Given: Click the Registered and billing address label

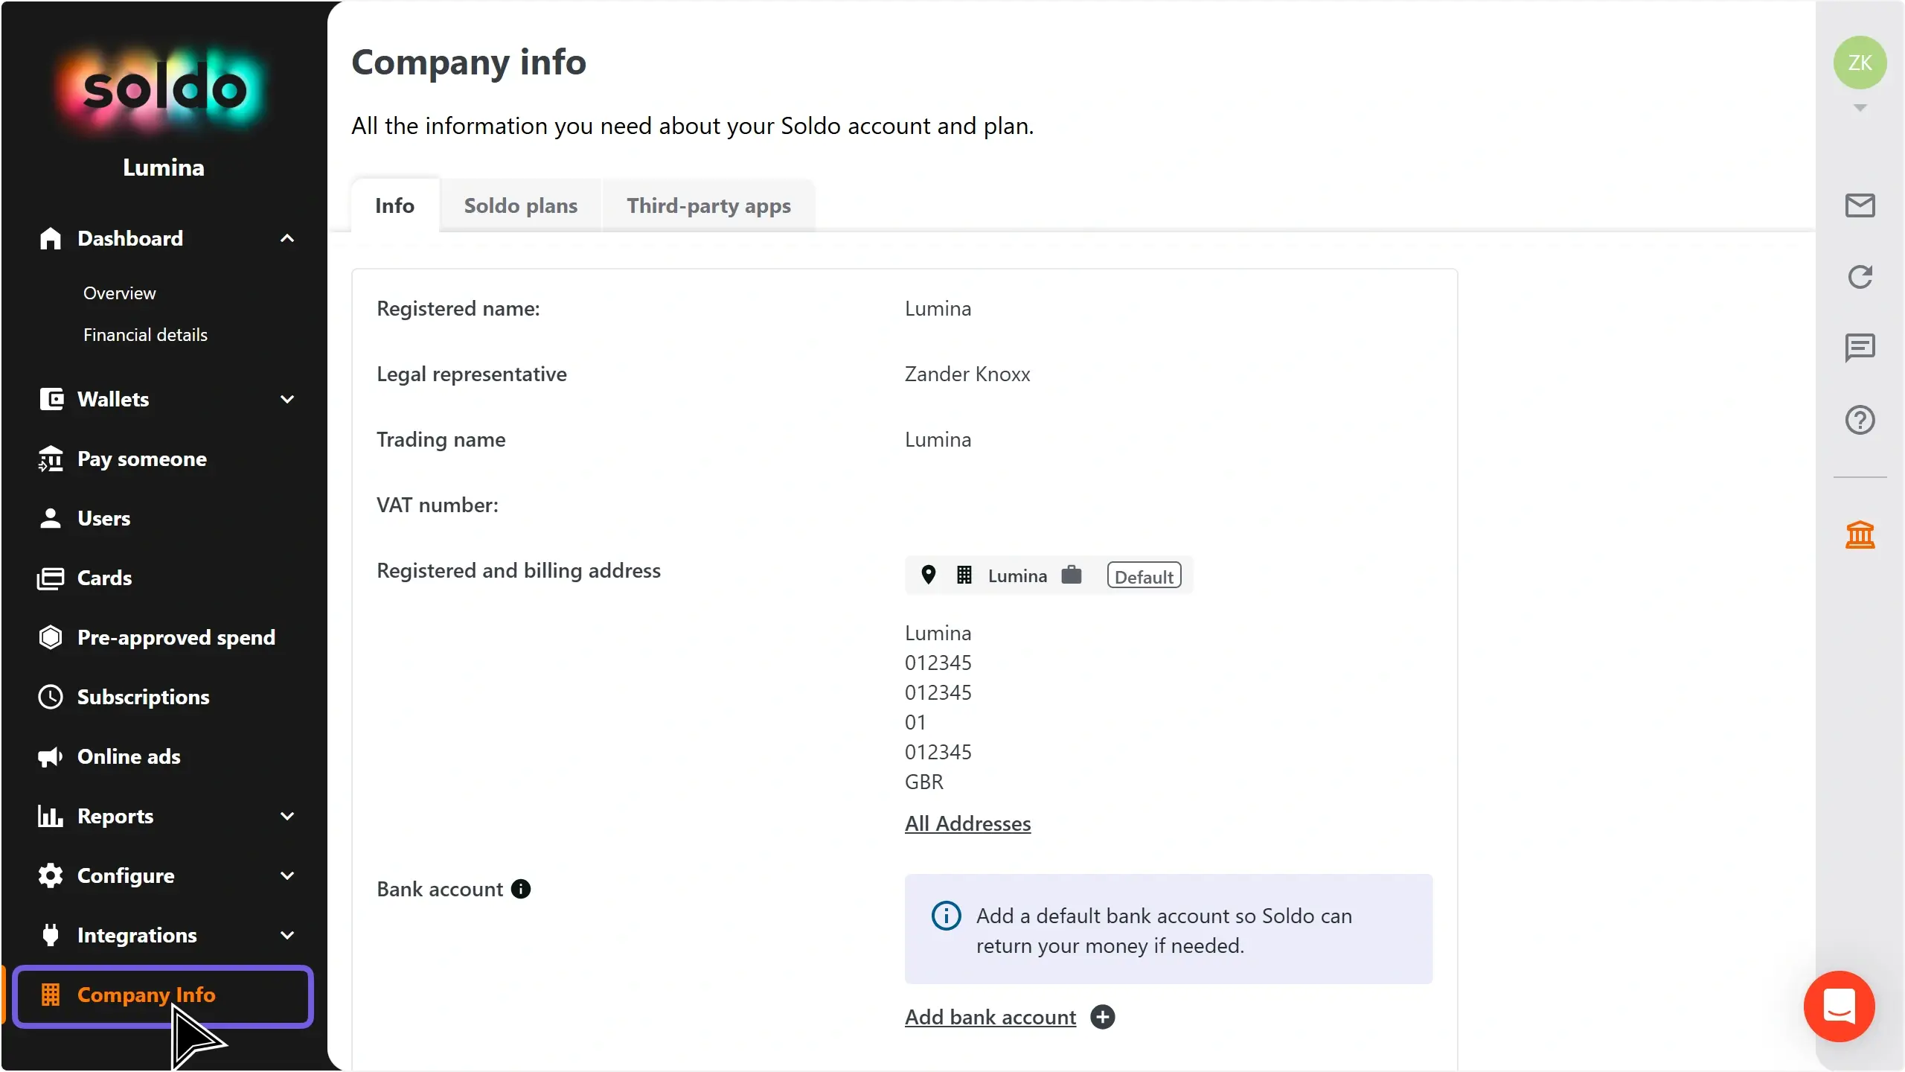Looking at the screenshot, I should coord(519,570).
